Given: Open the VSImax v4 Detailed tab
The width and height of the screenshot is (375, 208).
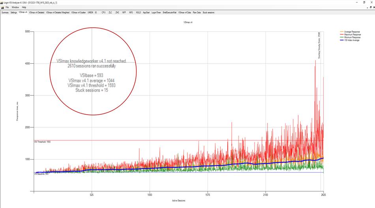Looking at the screenshot, I should (x=37, y=13).
